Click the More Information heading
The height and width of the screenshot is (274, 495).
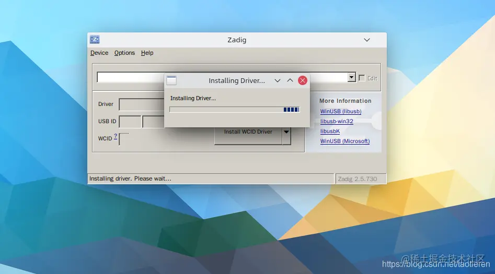(x=346, y=101)
